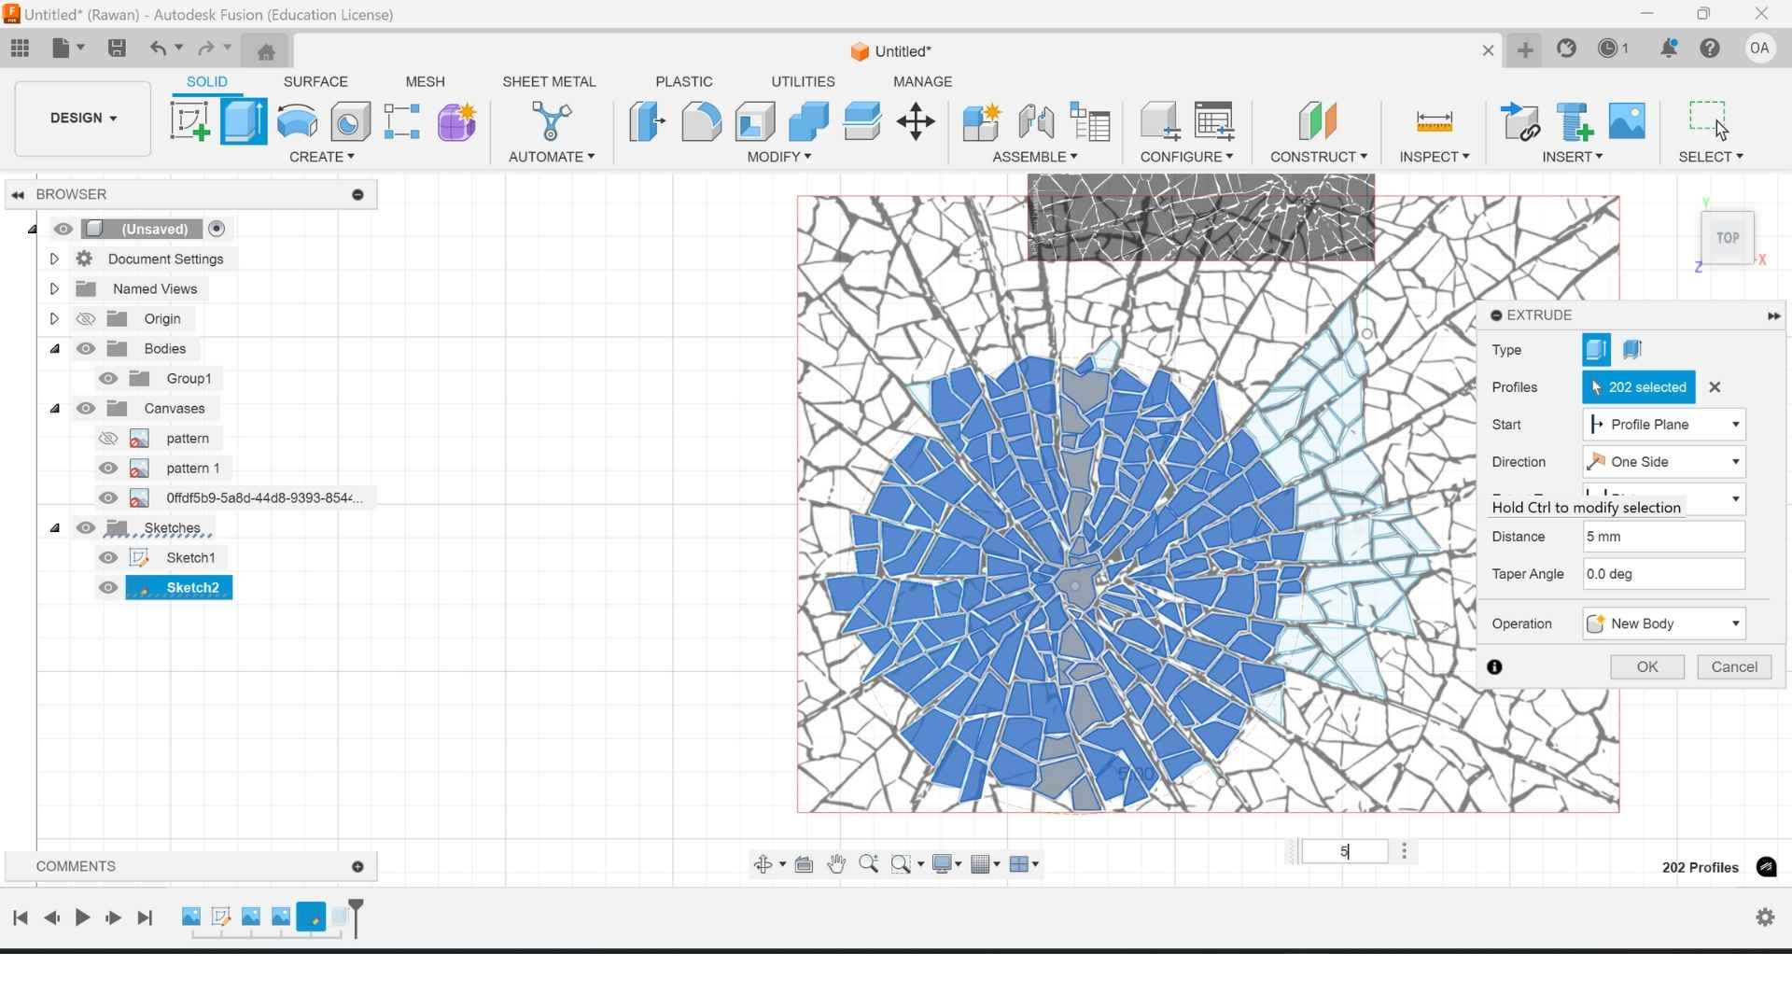Viewport: 1792px width, 1008px height.
Task: Open the Start Profile Plane dropdown
Action: coord(1664,425)
